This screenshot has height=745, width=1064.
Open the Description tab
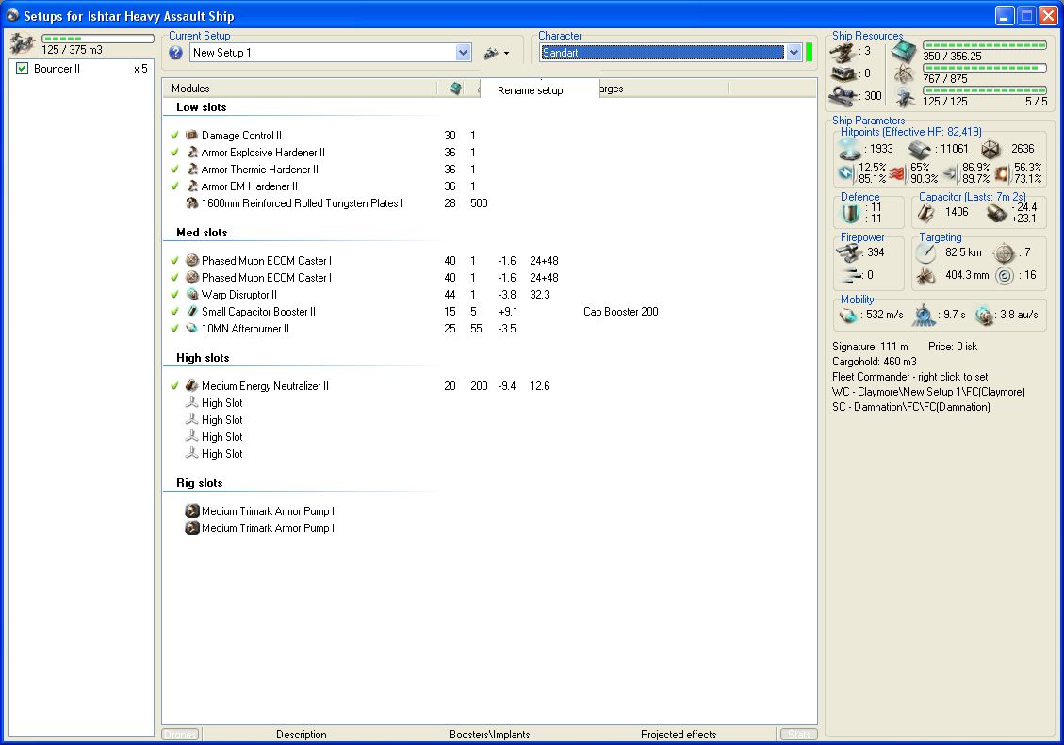point(302,734)
